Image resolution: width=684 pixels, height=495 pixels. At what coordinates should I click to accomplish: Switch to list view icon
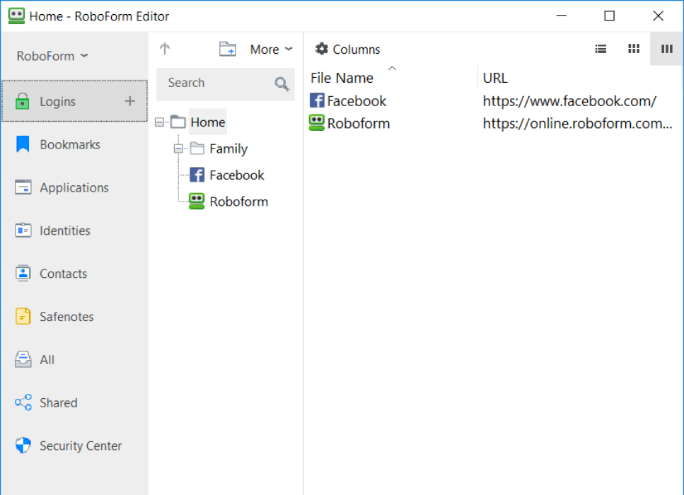[x=601, y=49]
